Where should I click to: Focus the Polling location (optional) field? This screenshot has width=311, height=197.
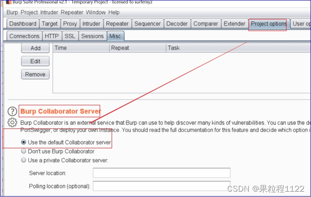(162, 186)
